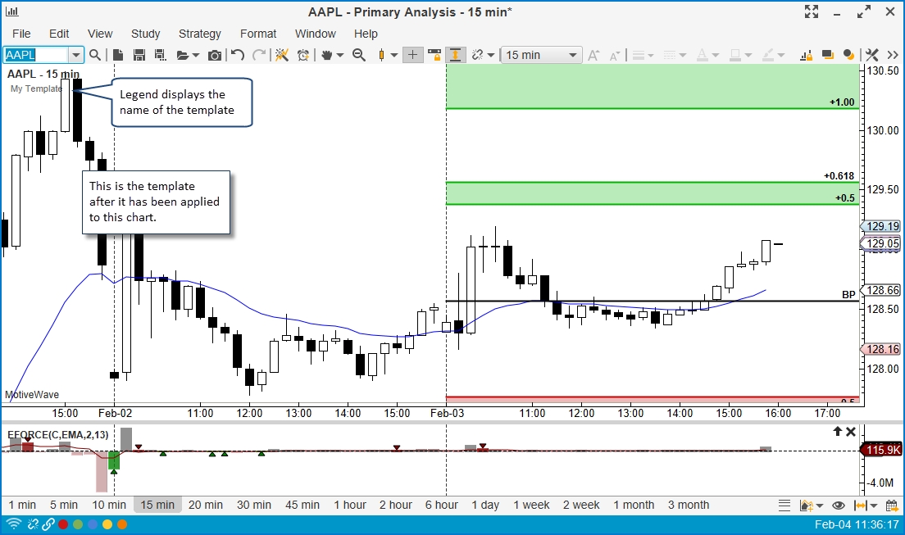Click the ruler with padlock icon
The image size is (905, 535).
434,55
